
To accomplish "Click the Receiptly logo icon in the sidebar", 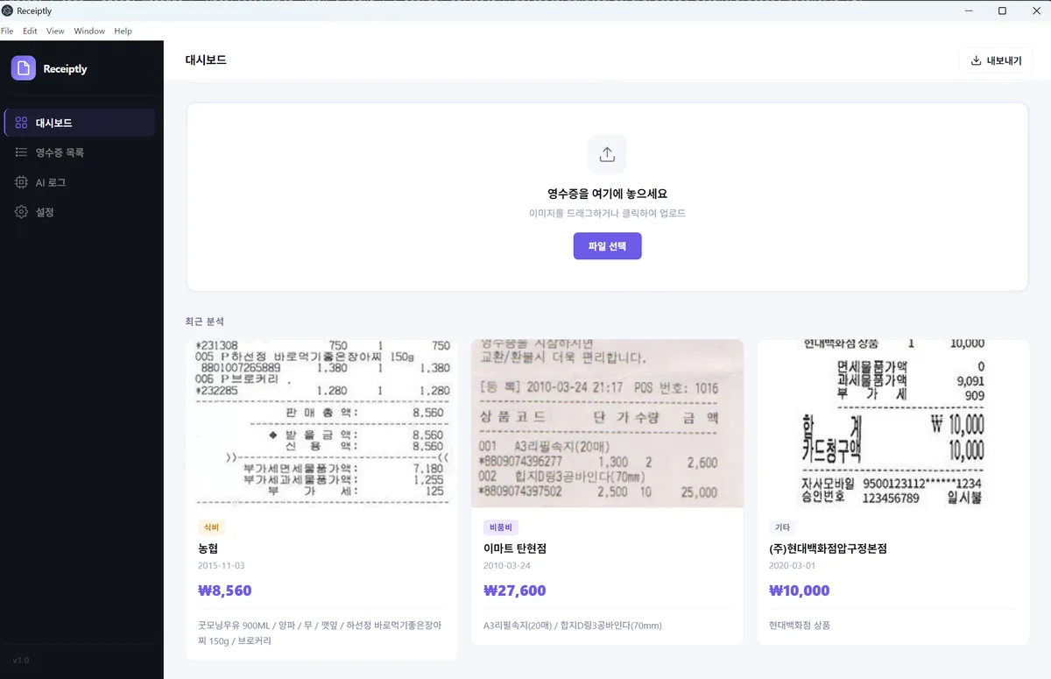I will click(x=24, y=68).
